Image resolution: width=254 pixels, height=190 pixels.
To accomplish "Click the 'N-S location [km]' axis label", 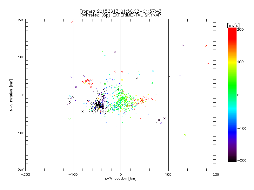I will (x=11, y=95).
